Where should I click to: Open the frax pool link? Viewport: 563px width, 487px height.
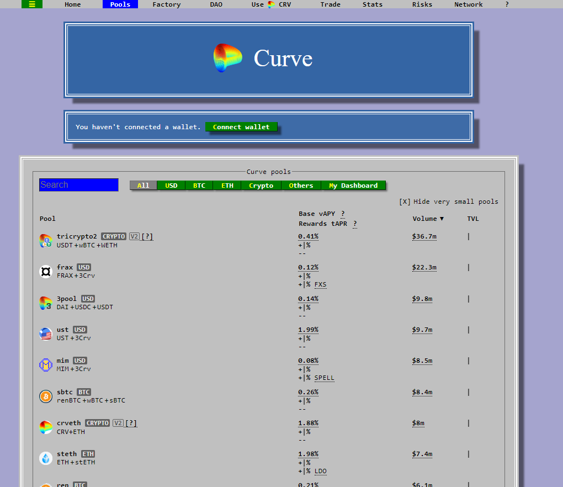pos(65,267)
